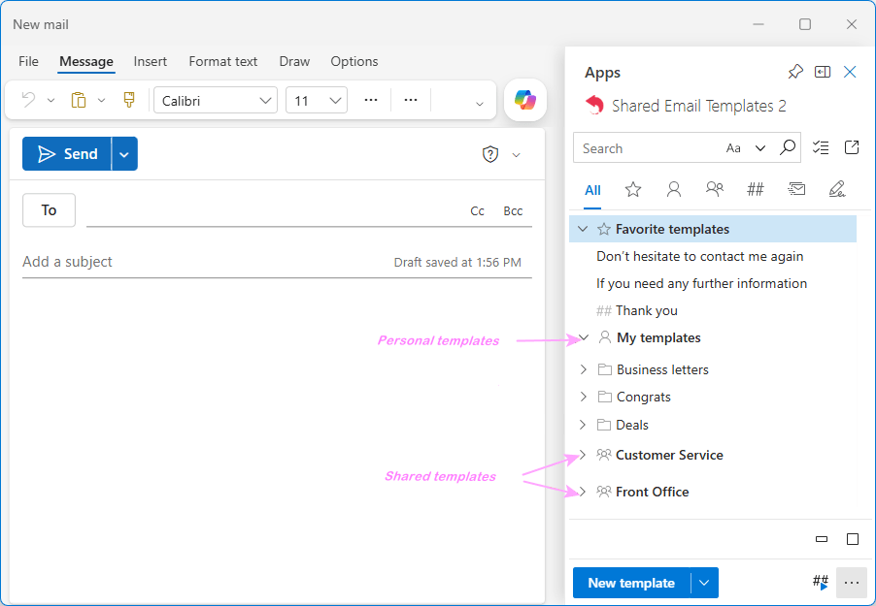Viewport: 876px width, 606px height.
Task: Switch to the Insert tab
Action: (x=151, y=61)
